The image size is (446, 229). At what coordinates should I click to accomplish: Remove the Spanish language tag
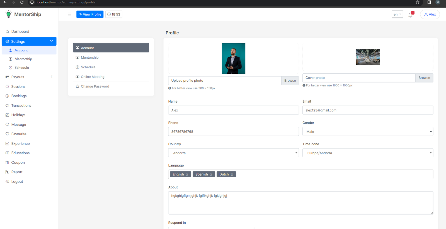coord(211,175)
